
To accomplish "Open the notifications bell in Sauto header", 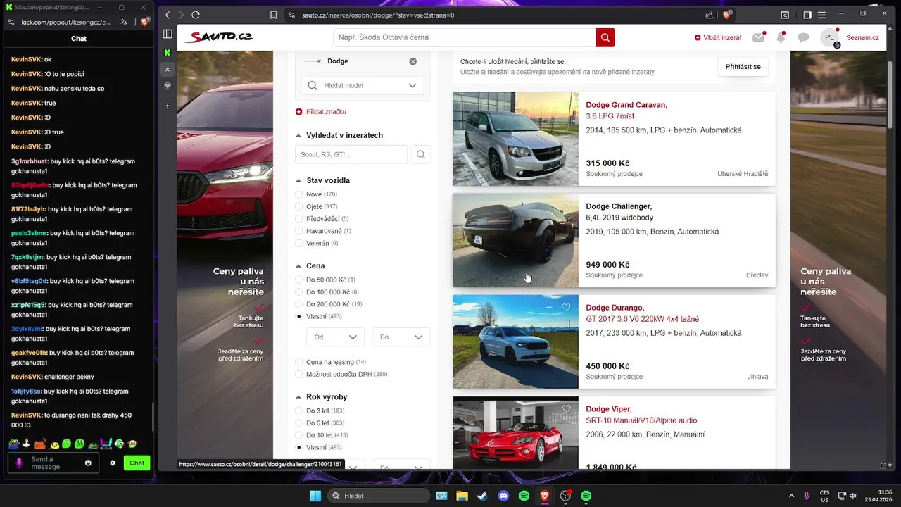I will [x=781, y=37].
